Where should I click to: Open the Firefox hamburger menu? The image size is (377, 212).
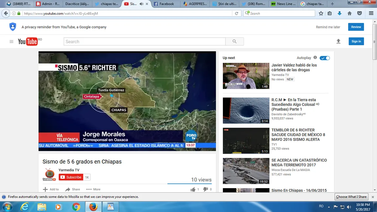pyautogui.click(x=371, y=13)
